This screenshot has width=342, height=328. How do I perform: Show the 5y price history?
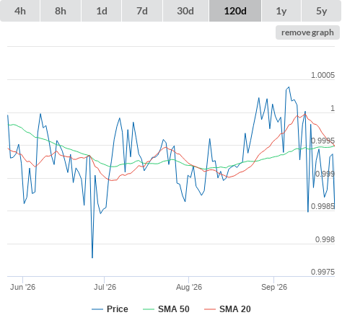322,11
